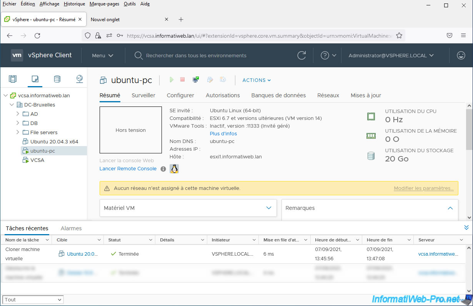Click the lock site security icon

pyautogui.click(x=98, y=36)
